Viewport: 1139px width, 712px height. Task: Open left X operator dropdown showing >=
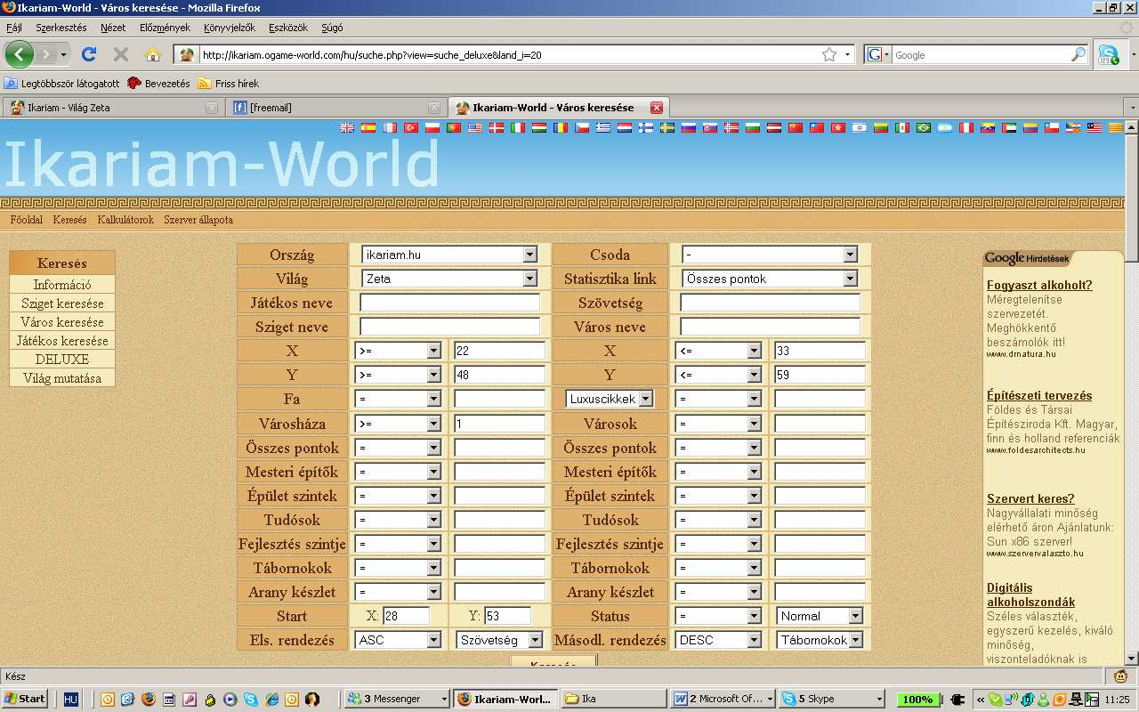(398, 351)
